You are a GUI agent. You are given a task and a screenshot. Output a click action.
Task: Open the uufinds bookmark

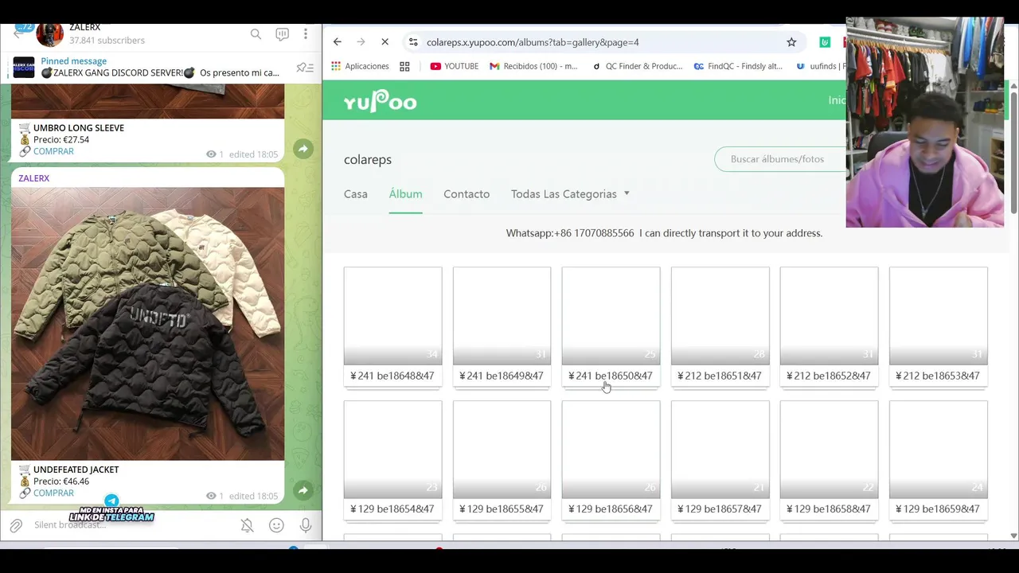click(x=820, y=66)
